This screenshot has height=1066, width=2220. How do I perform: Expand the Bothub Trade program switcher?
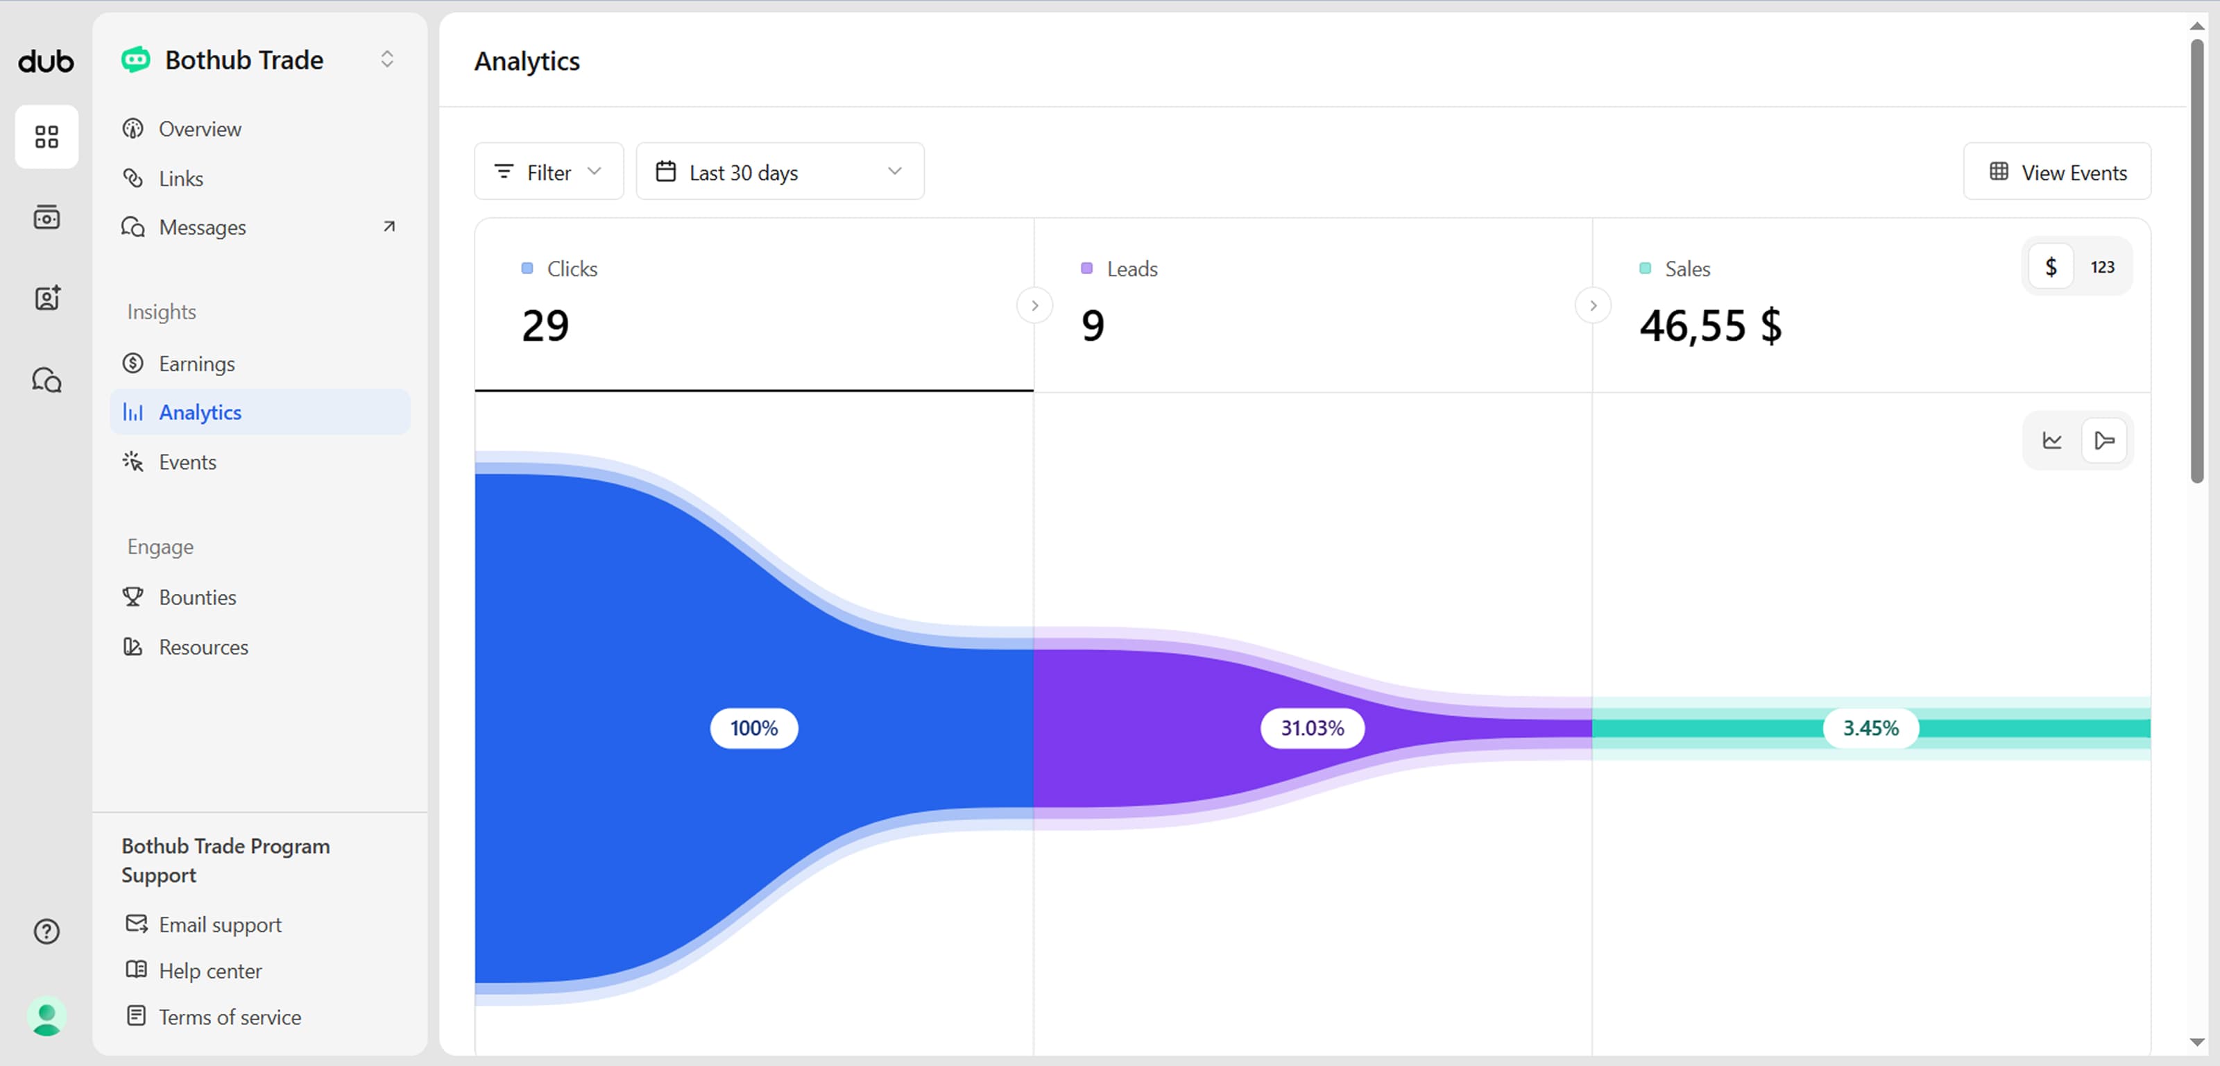[387, 60]
